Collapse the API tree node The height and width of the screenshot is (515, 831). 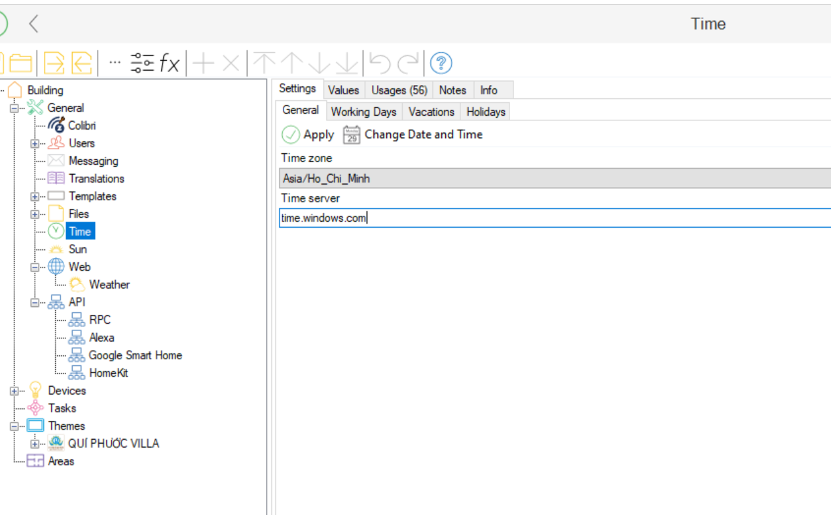coord(35,302)
